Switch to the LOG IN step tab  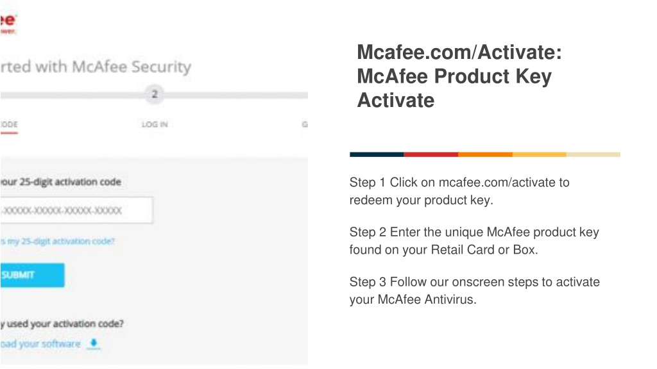click(155, 124)
